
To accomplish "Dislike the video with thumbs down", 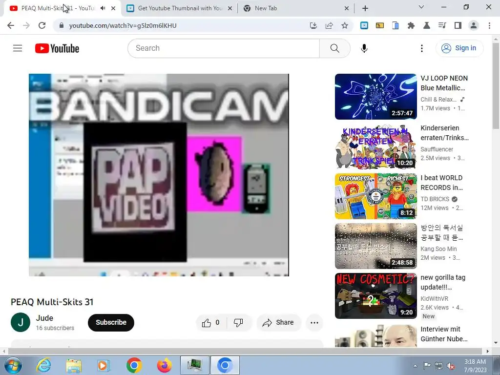I will 238,323.
